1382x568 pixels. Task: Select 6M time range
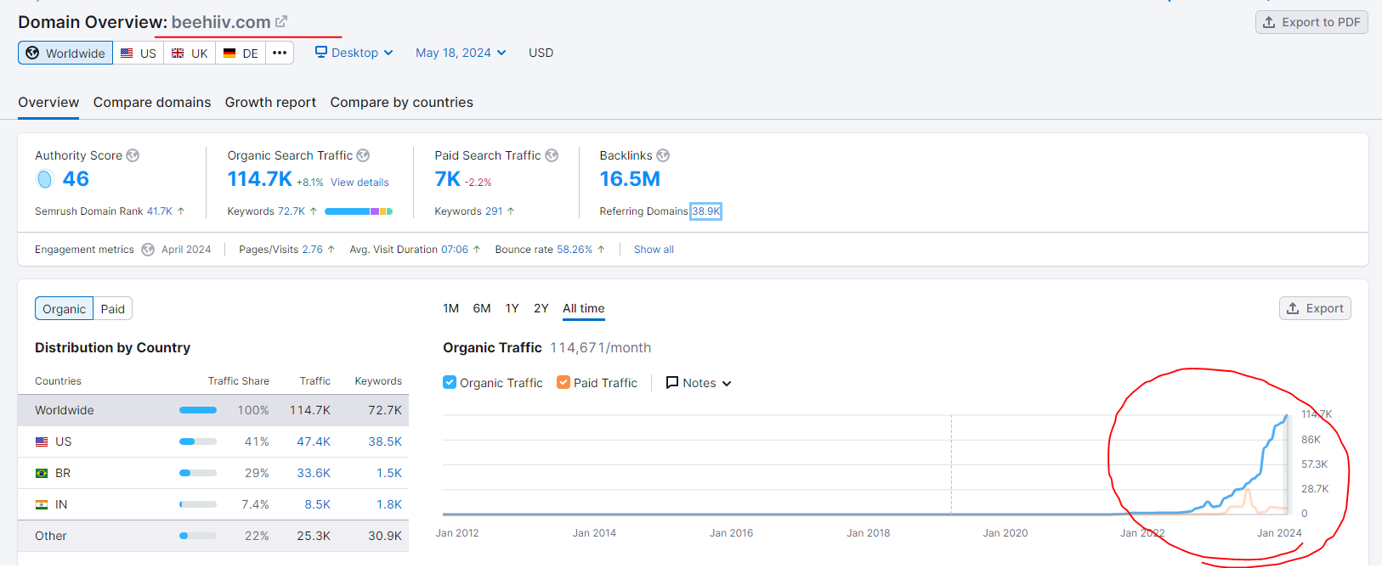coord(482,308)
